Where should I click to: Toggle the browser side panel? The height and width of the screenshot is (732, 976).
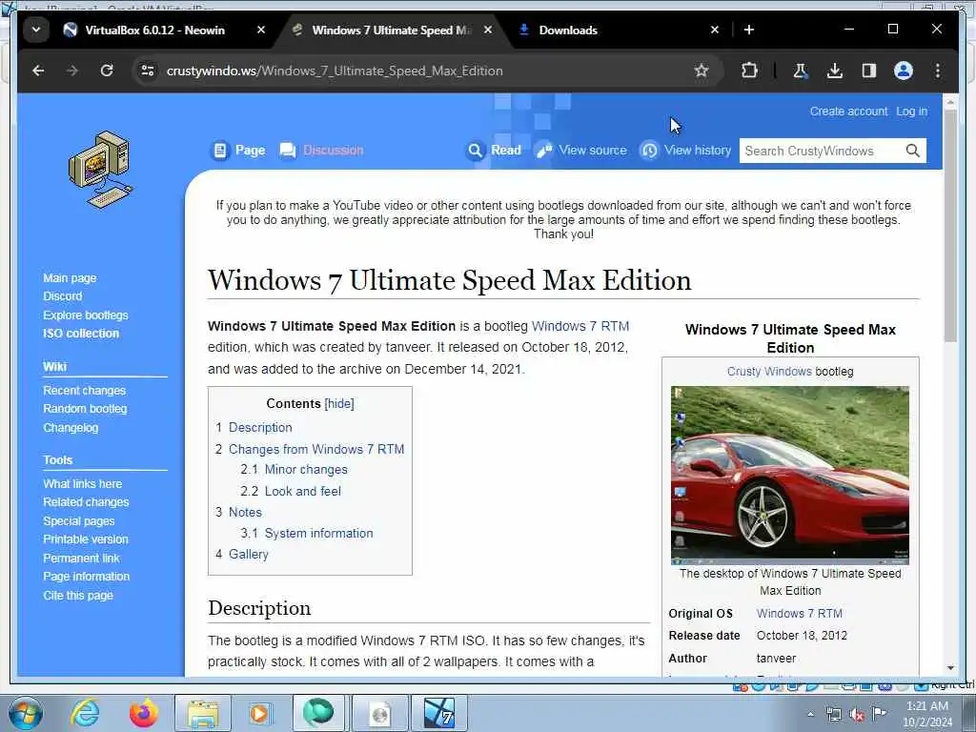point(869,71)
